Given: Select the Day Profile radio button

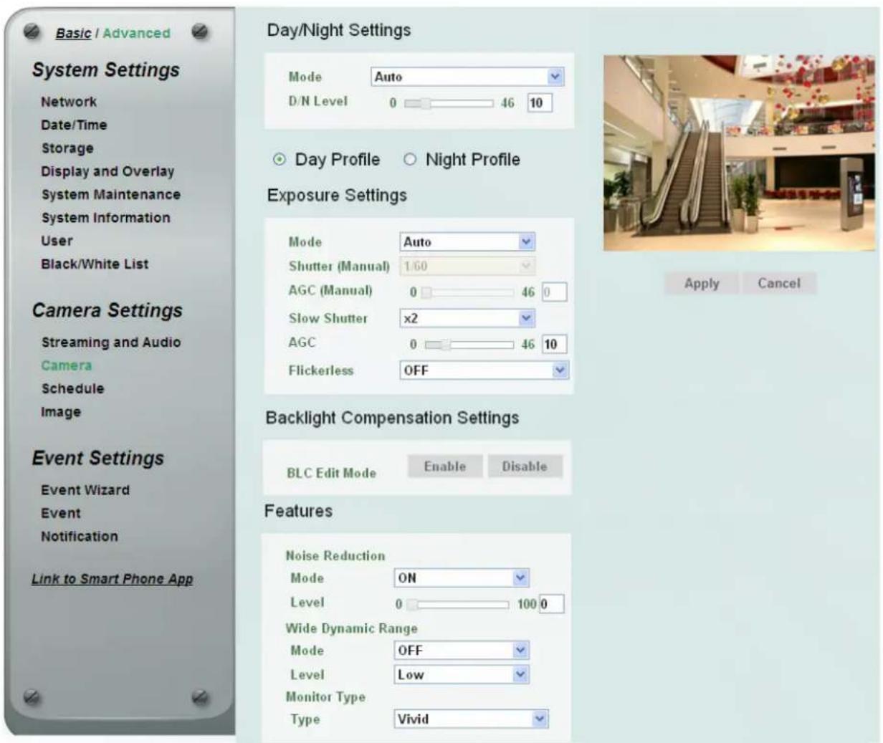Looking at the screenshot, I should (280, 160).
